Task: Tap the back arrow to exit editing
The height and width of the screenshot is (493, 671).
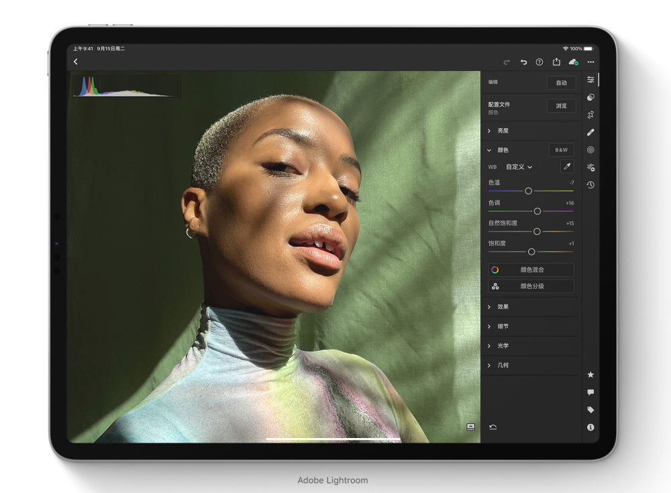Action: pyautogui.click(x=76, y=62)
